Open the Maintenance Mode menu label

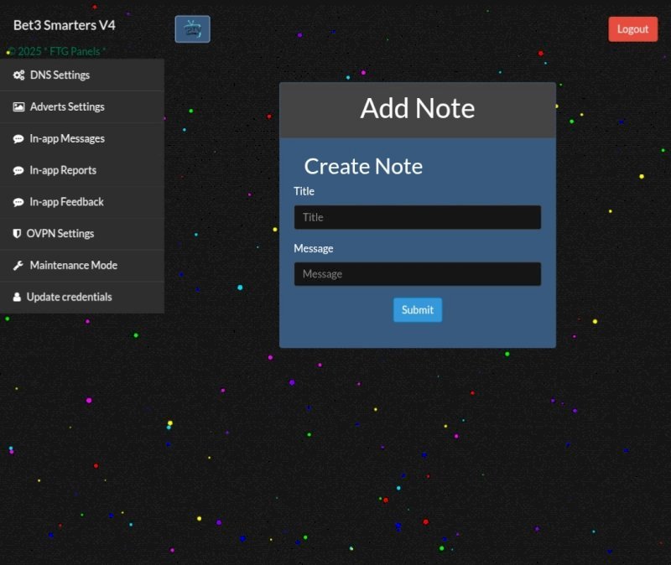click(73, 265)
